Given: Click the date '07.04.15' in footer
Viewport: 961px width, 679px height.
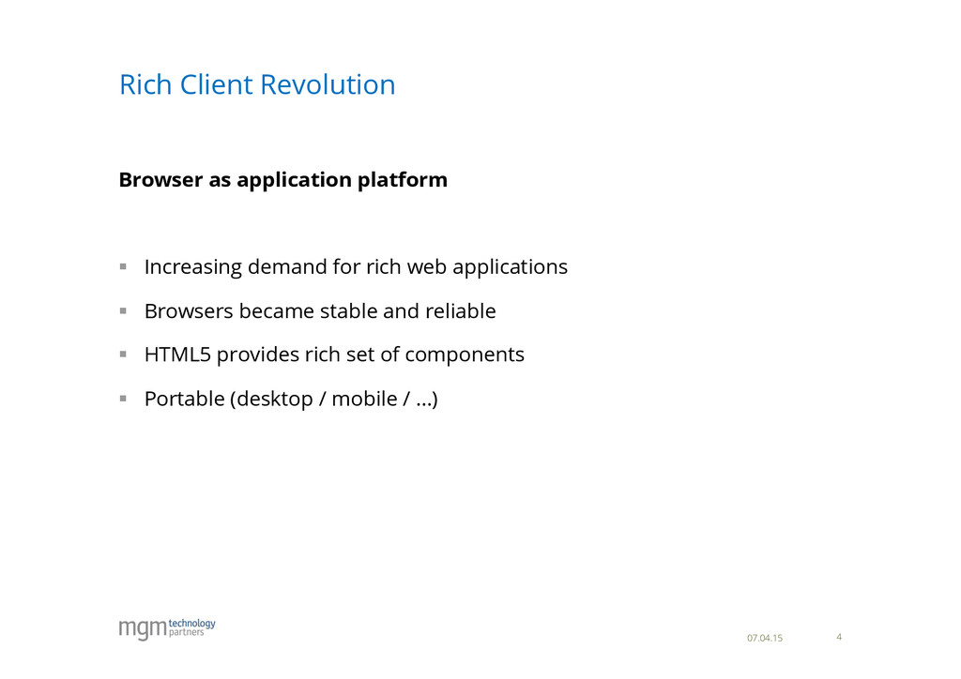Looking at the screenshot, I should pos(765,638).
